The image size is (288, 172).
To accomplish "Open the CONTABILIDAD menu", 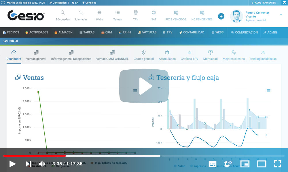I will point(192,32).
